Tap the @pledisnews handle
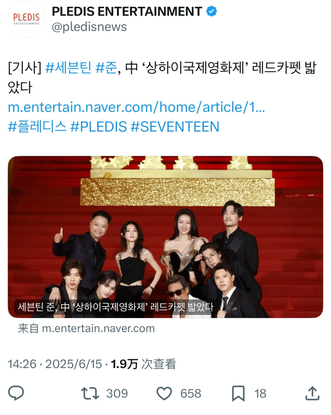The height and width of the screenshot is (415, 331). pos(89,27)
